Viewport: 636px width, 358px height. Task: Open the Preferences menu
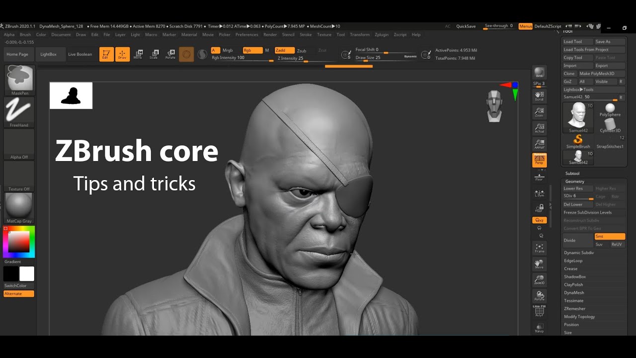[x=246, y=35]
